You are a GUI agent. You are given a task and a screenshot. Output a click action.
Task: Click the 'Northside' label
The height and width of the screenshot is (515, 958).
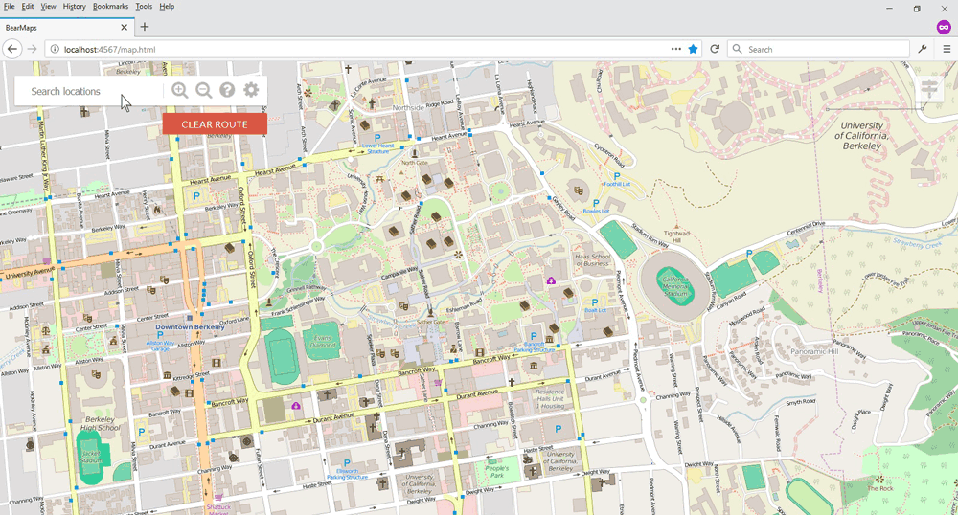point(408,107)
